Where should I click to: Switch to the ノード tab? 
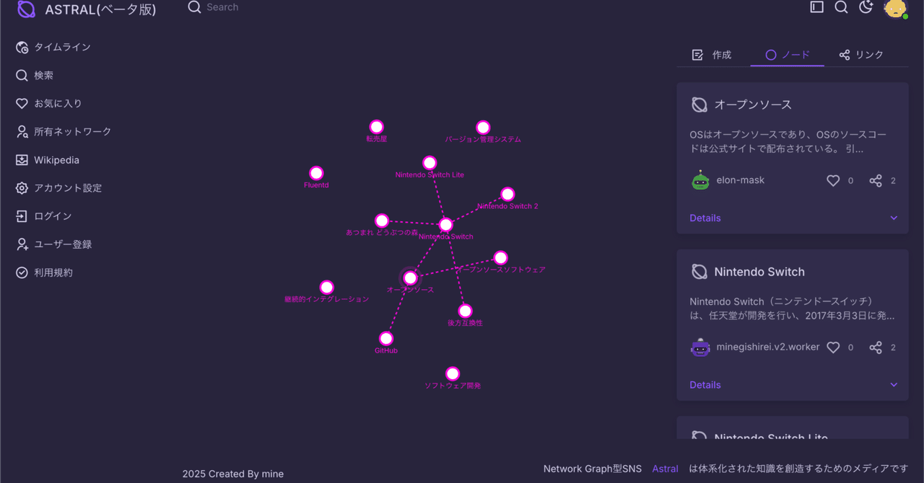(787, 55)
